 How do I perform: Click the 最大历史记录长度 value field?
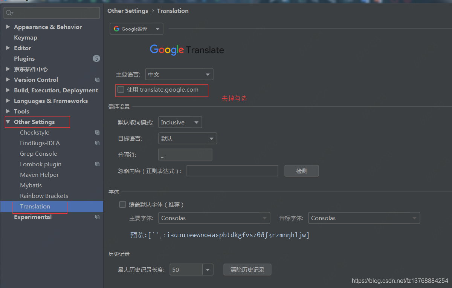[x=186, y=270]
